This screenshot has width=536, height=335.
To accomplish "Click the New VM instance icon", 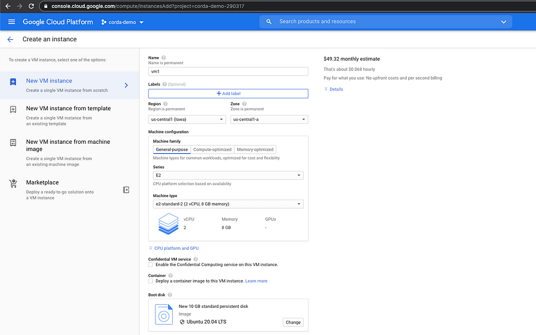I will click(x=13, y=82).
